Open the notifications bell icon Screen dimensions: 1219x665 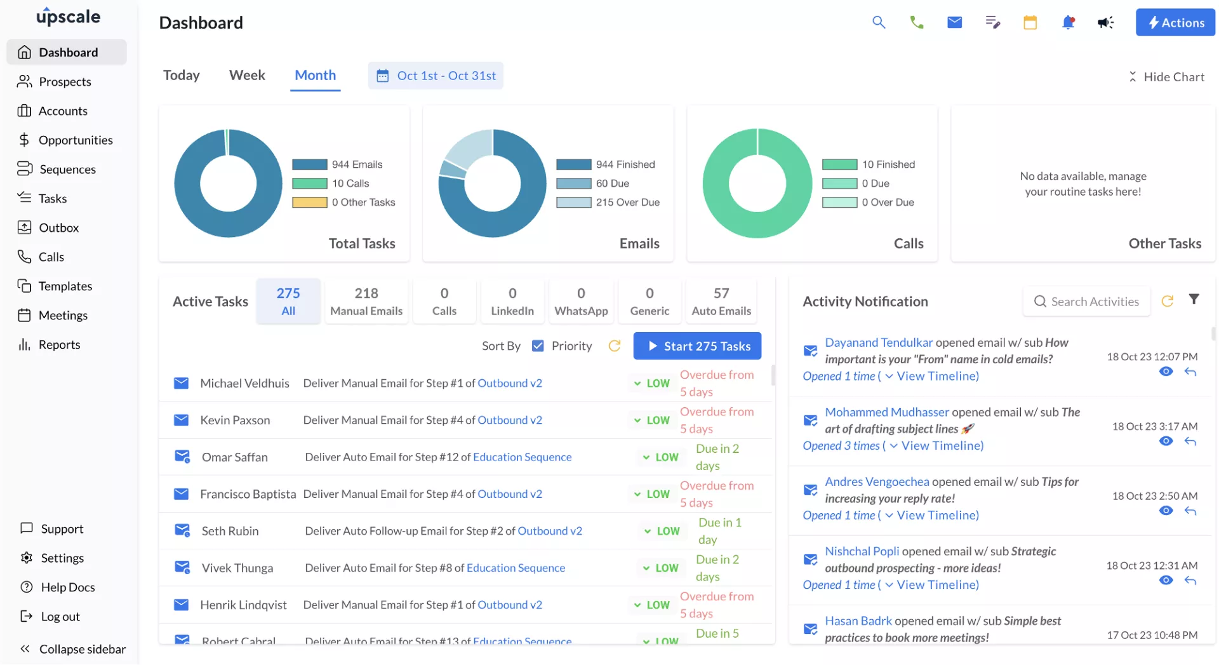coord(1068,23)
